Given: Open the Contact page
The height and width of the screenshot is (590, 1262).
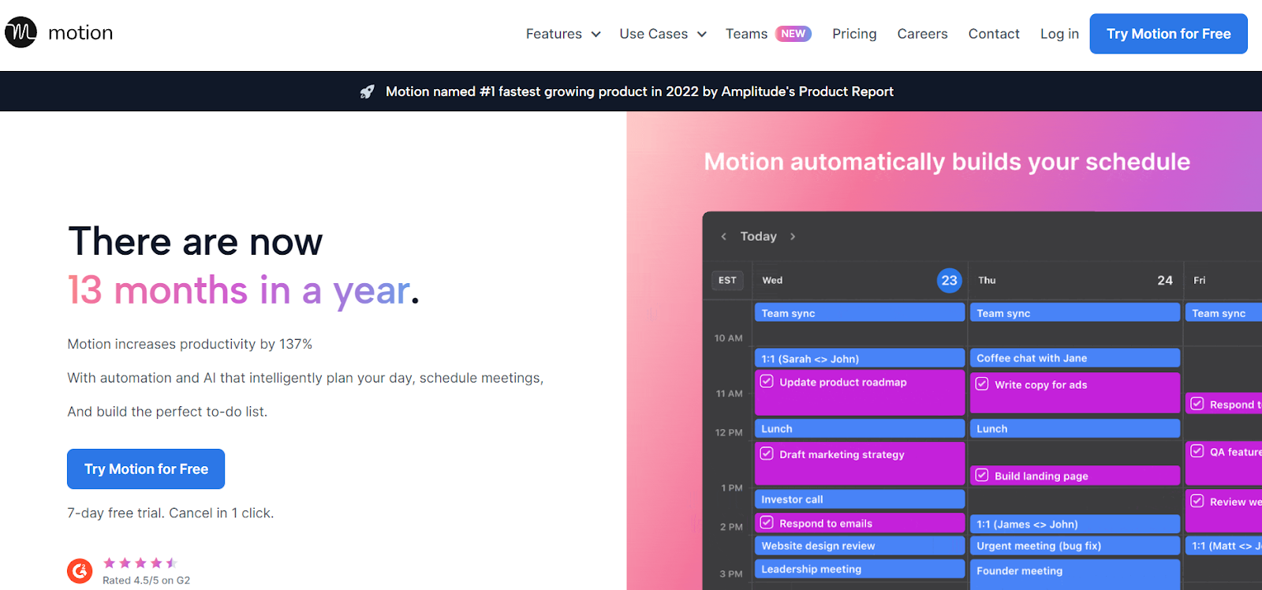Looking at the screenshot, I should pos(994,34).
